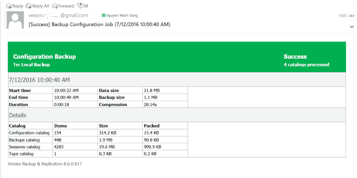Viewport: 357px width, 178px height.
Task: Click the email subject line
Action: tap(99, 24)
